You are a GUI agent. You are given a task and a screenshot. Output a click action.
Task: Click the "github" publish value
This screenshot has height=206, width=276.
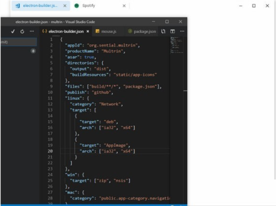point(101,92)
